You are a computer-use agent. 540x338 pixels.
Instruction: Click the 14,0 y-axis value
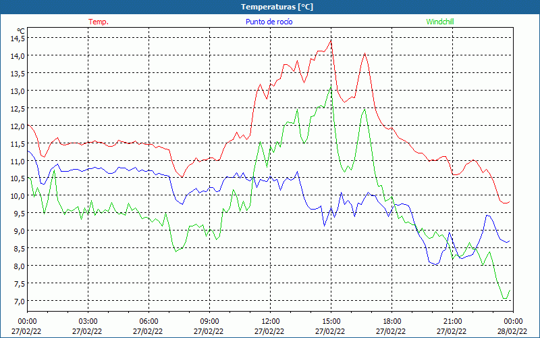click(18, 56)
